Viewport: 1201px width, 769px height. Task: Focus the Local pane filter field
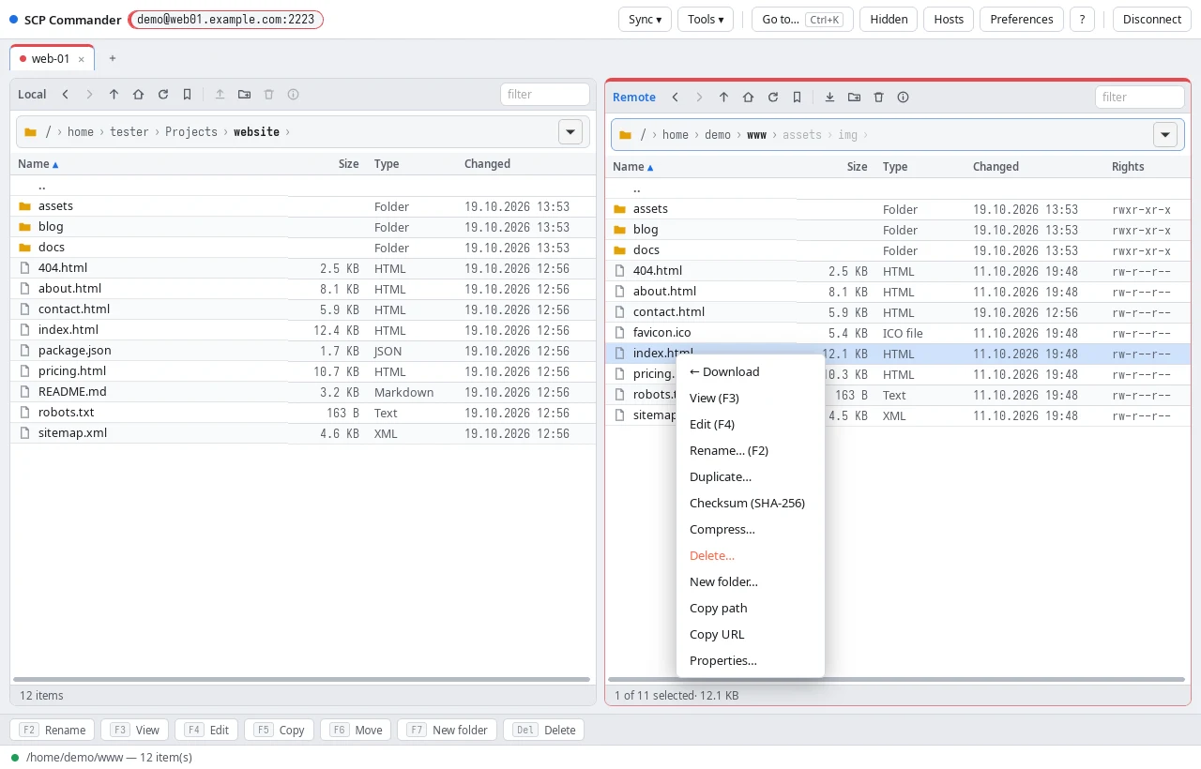[x=545, y=94]
